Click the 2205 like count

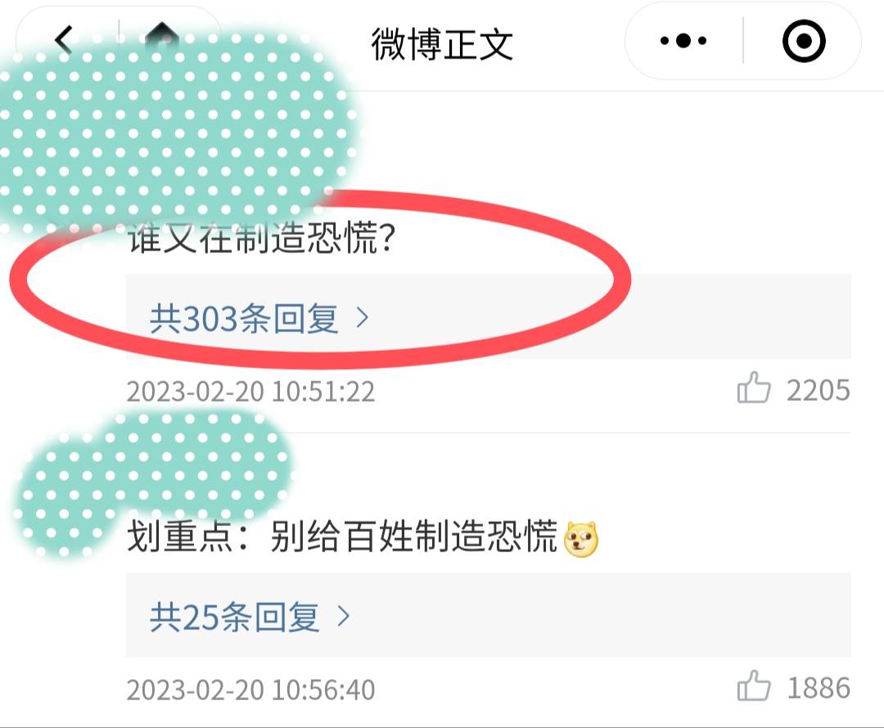point(818,390)
